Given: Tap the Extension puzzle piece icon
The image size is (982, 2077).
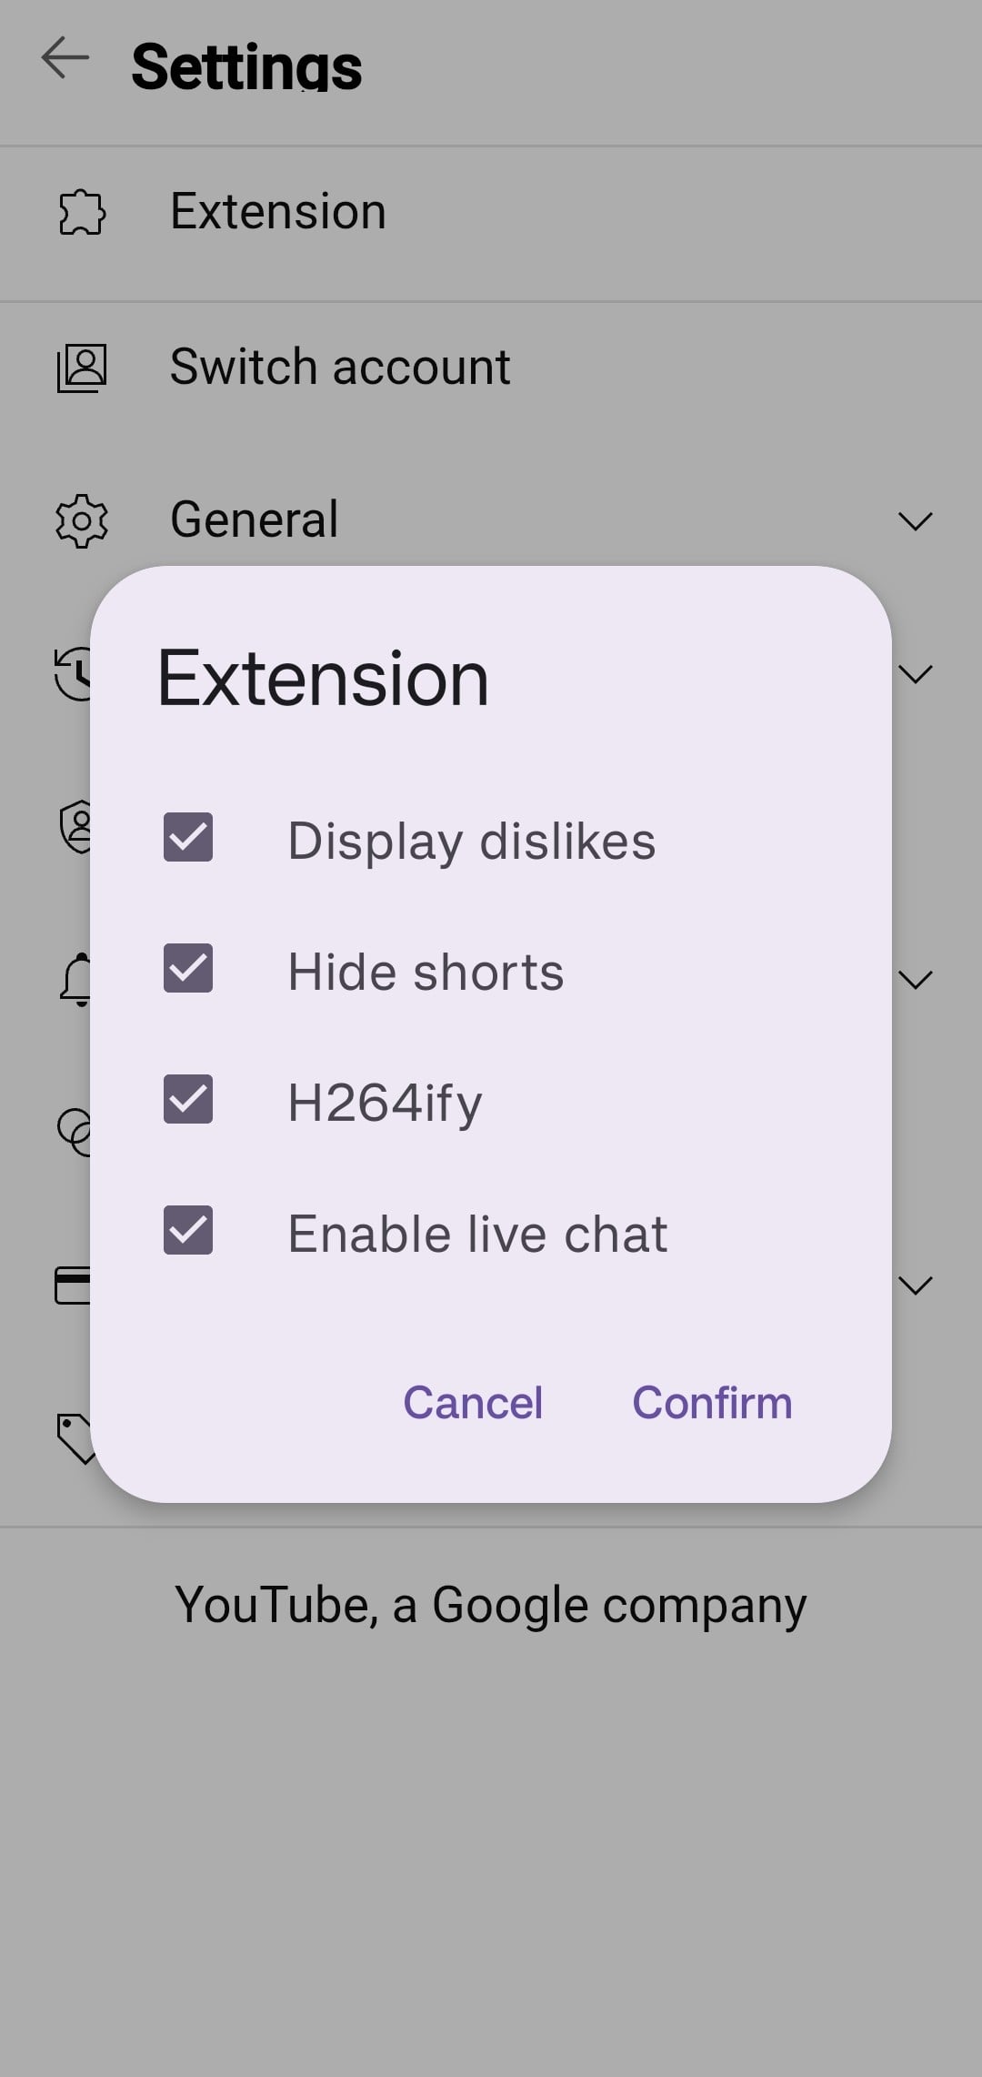Looking at the screenshot, I should 82,212.
